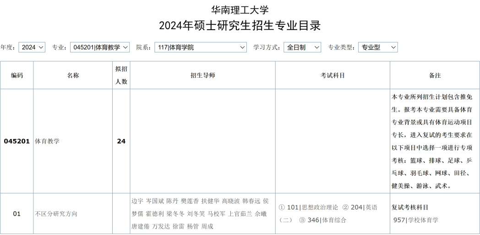This screenshot has height=235, width=480.
Task: Open the 学习方式 全日制 dropdown
Action: pos(302,48)
